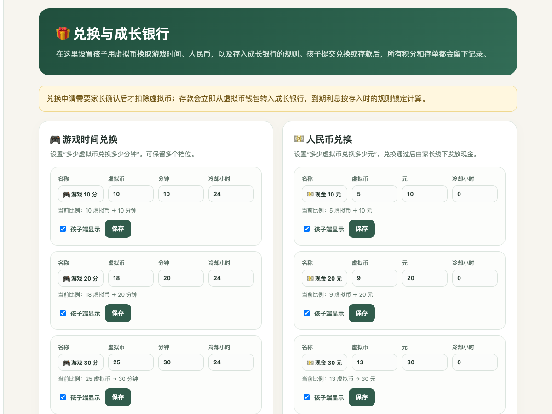552x414 pixels.
Task: Edit 虚拟币 field showing 13
Action: 374,362
